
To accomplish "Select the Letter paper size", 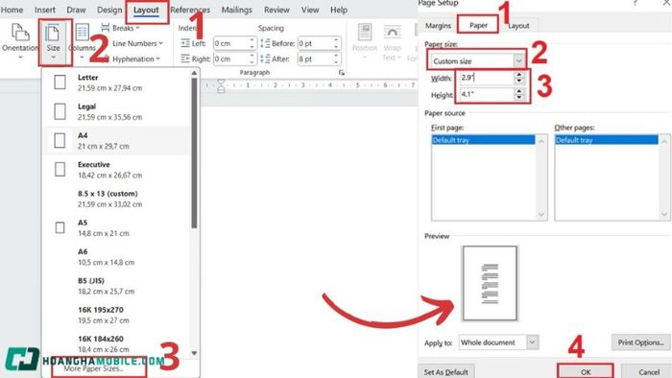I will [x=116, y=83].
